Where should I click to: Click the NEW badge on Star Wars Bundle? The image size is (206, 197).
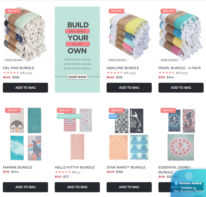tap(113, 116)
